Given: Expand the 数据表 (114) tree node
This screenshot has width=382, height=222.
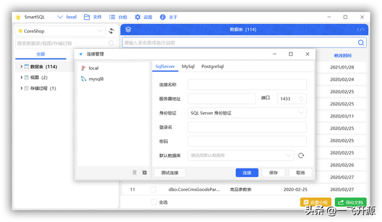Looking at the screenshot, I should [x=21, y=66].
